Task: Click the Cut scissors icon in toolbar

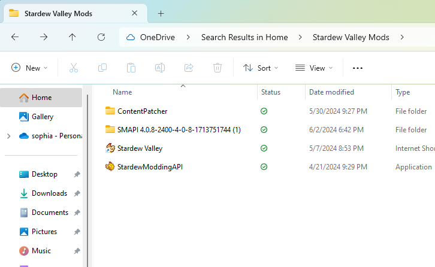Action: (x=74, y=68)
